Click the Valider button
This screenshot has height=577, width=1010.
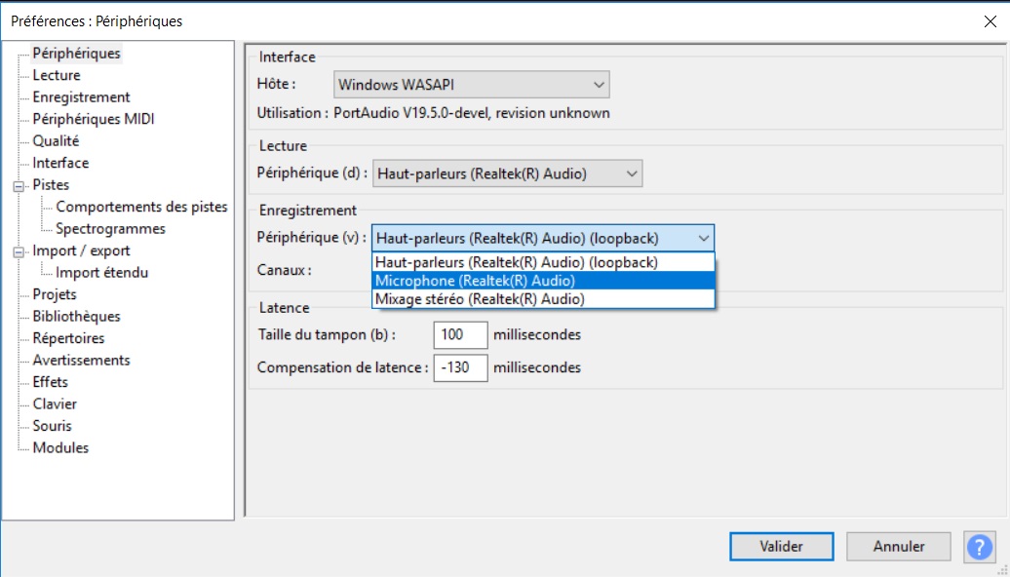point(781,547)
